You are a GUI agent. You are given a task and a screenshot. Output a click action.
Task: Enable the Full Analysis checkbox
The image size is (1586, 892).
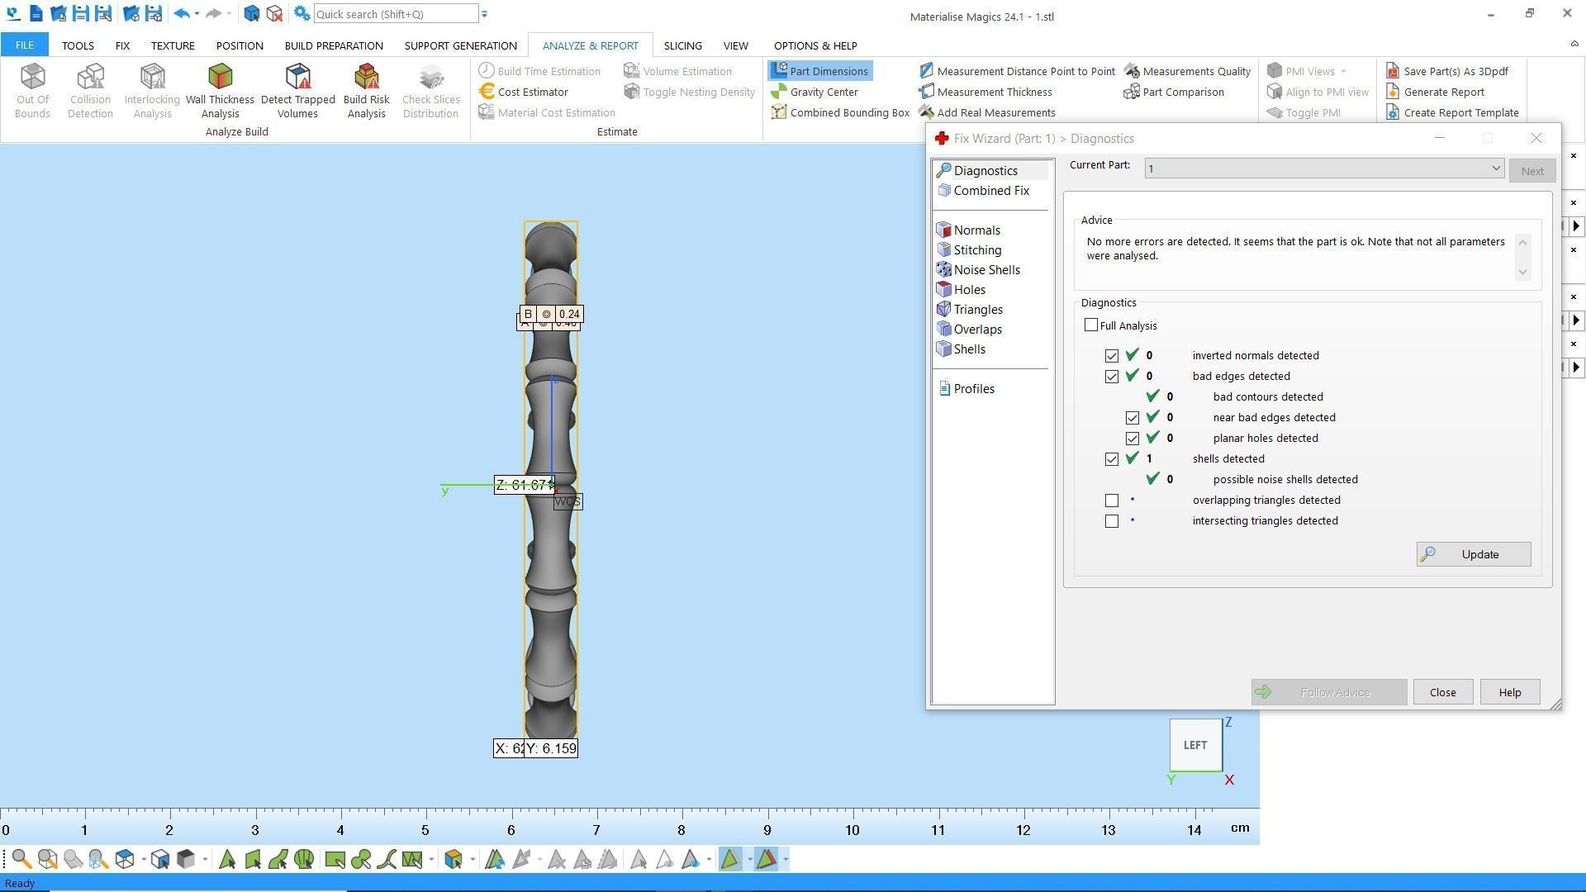coord(1091,325)
